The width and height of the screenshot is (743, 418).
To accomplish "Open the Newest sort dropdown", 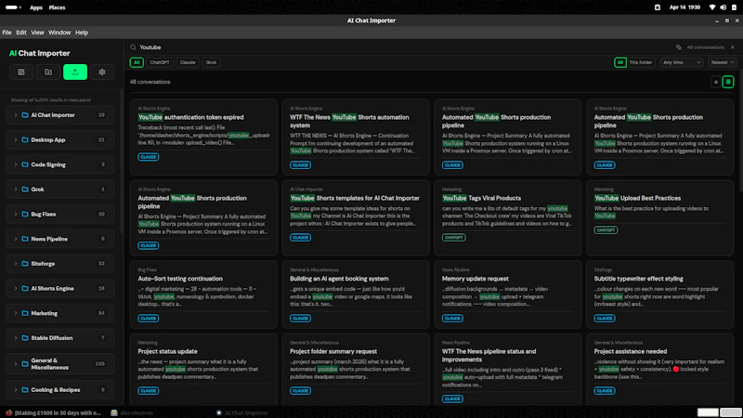I will coord(723,62).
